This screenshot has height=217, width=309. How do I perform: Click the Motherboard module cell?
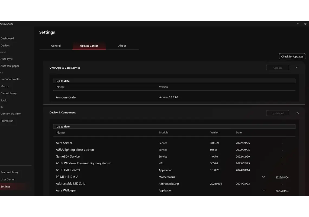pos(166,177)
